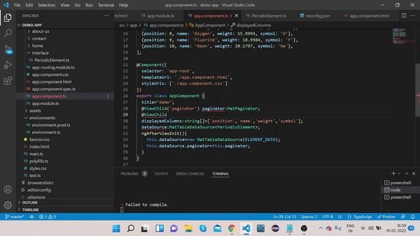Open the Search view in activity bar
This screenshot has width=420, height=236.
[8, 33]
